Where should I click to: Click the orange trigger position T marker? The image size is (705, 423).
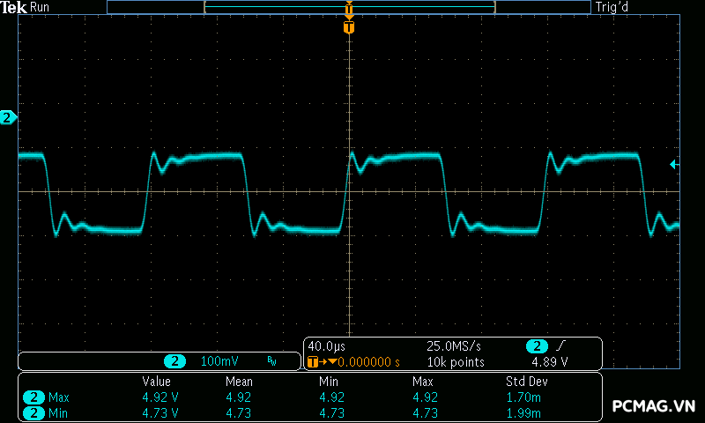pyautogui.click(x=349, y=27)
